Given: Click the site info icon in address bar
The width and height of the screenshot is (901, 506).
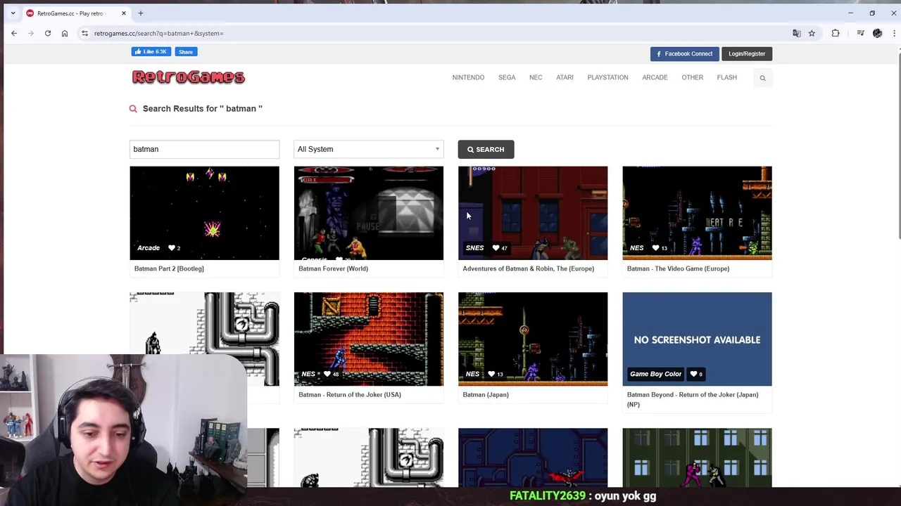Looking at the screenshot, I should (x=84, y=33).
